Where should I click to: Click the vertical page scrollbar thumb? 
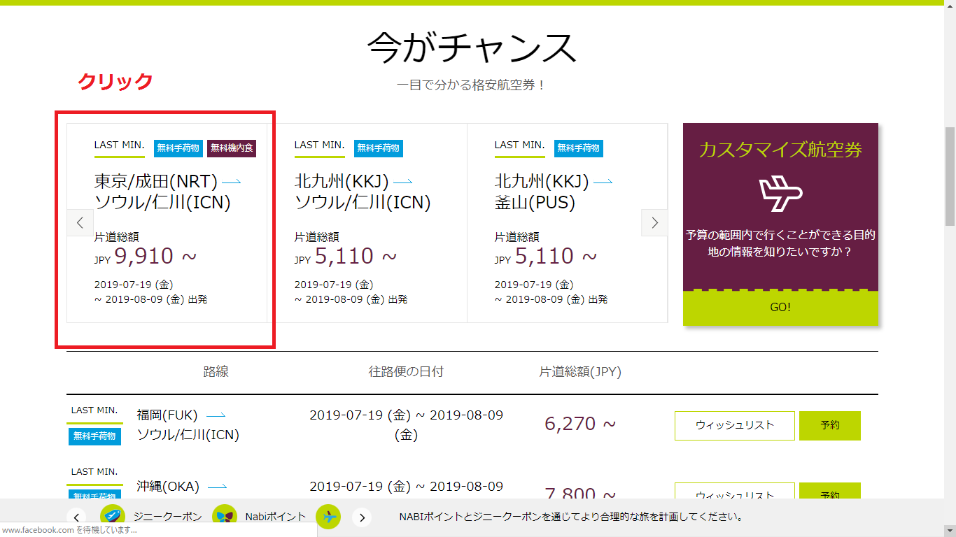(950, 176)
